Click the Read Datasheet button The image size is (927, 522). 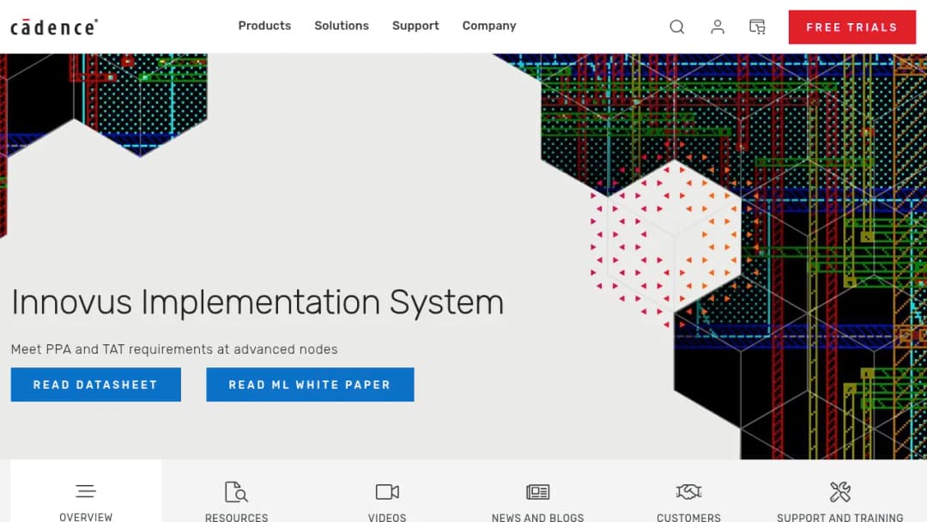[96, 385]
